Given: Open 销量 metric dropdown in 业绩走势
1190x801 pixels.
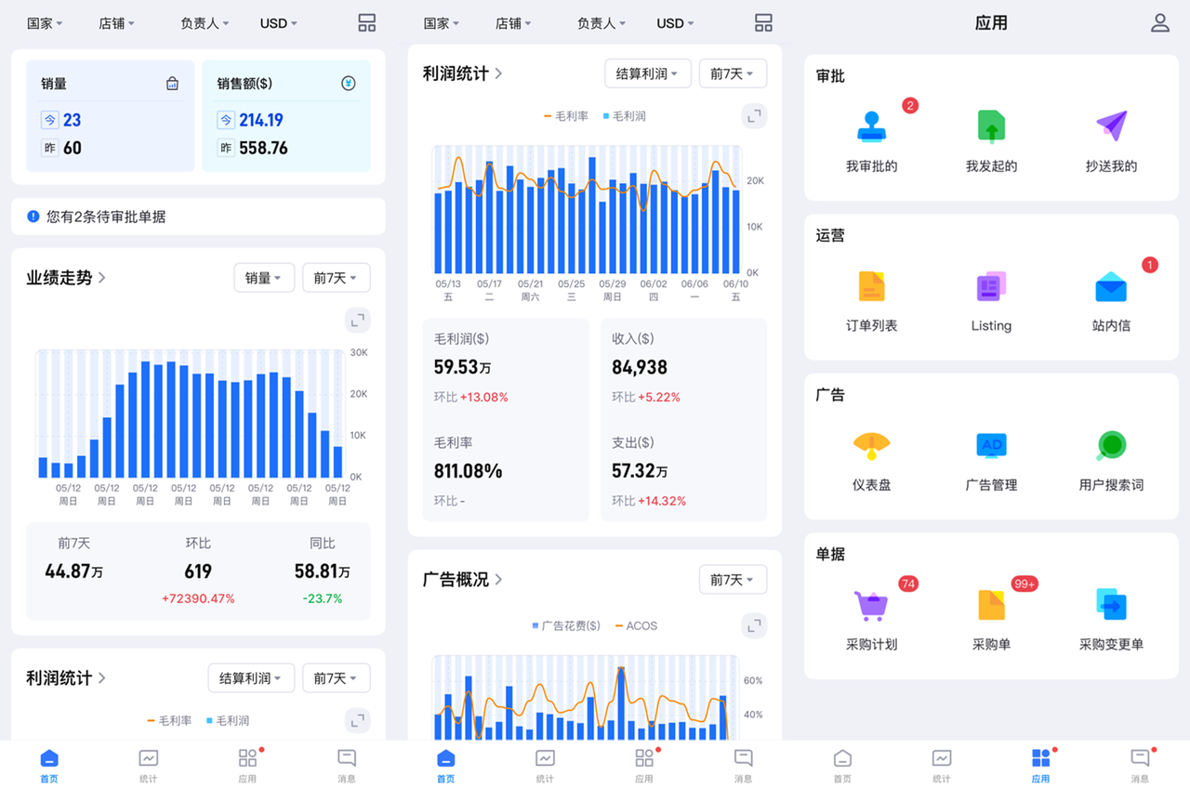Looking at the screenshot, I should (264, 278).
